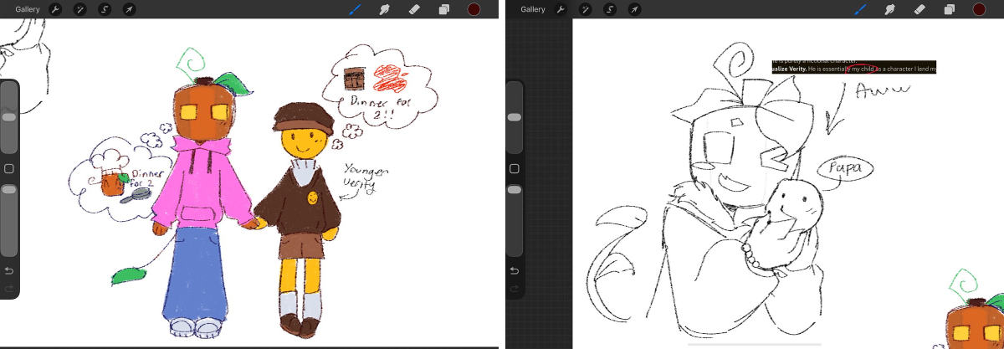
Task: Open Adjustments wand in Papa sketch window
Action: click(587, 9)
